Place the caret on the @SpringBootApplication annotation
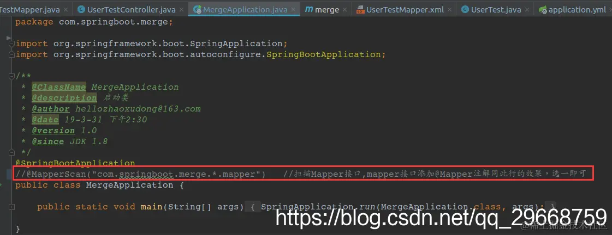Viewport: 612px width, 235px height. (x=75, y=163)
